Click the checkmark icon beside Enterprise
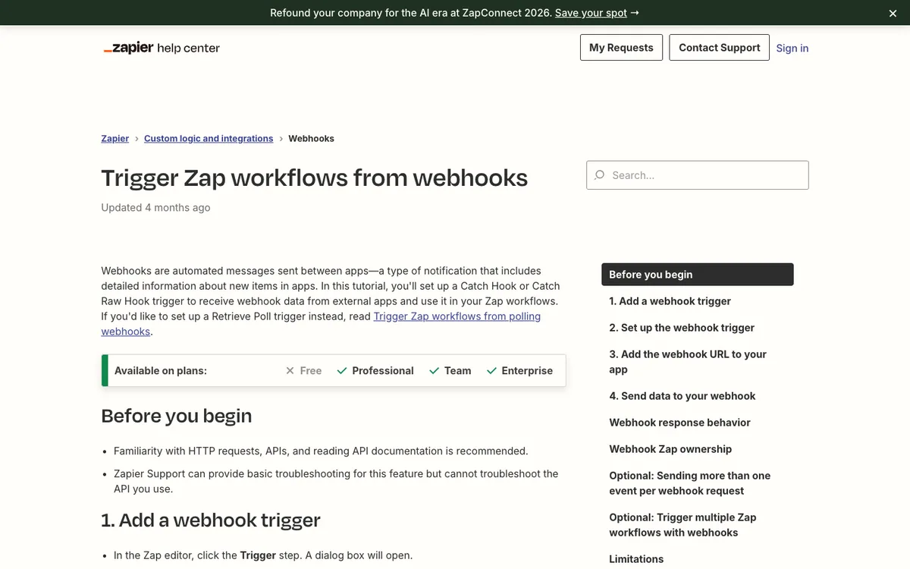Viewport: 910px width, 569px height. pyautogui.click(x=491, y=371)
